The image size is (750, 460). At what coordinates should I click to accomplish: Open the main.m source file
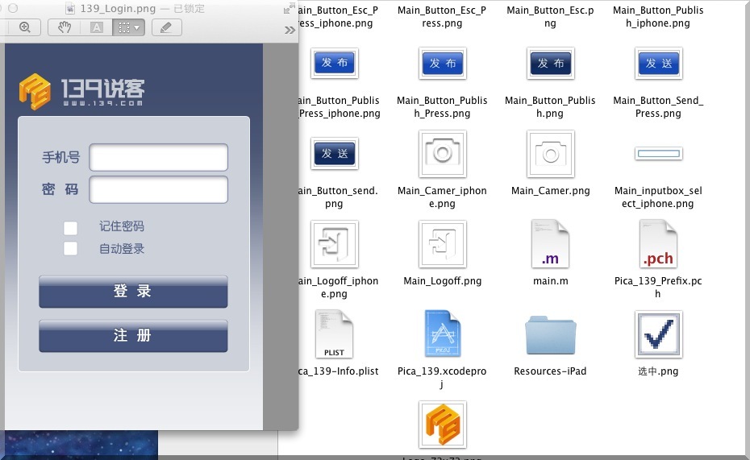pos(550,244)
